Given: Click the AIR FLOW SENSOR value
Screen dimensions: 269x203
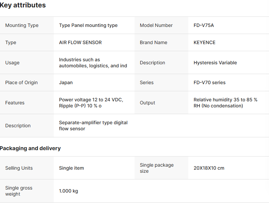Looking at the screenshot, I should [80, 42].
